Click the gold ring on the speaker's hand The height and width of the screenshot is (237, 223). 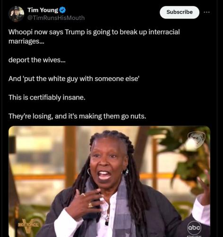[90, 205]
